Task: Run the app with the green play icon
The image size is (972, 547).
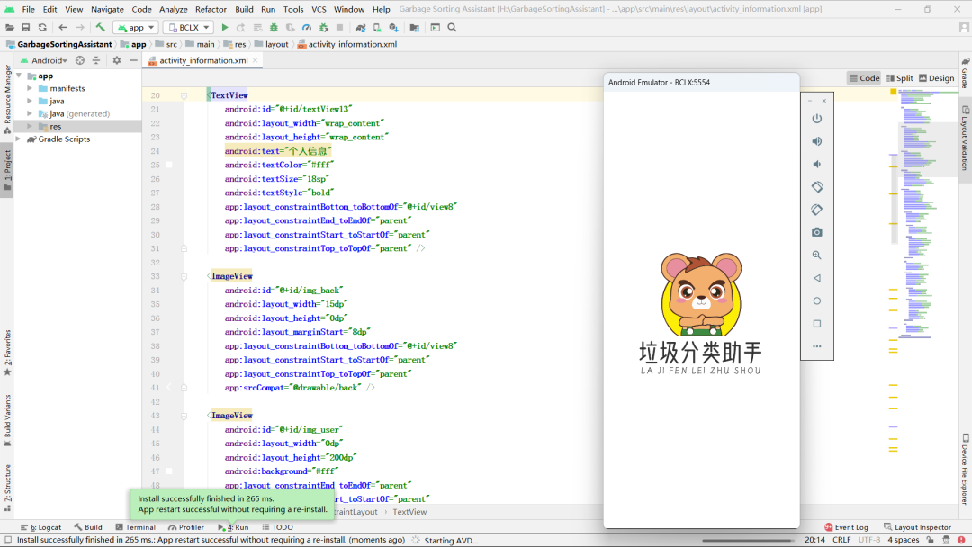Action: click(x=225, y=27)
